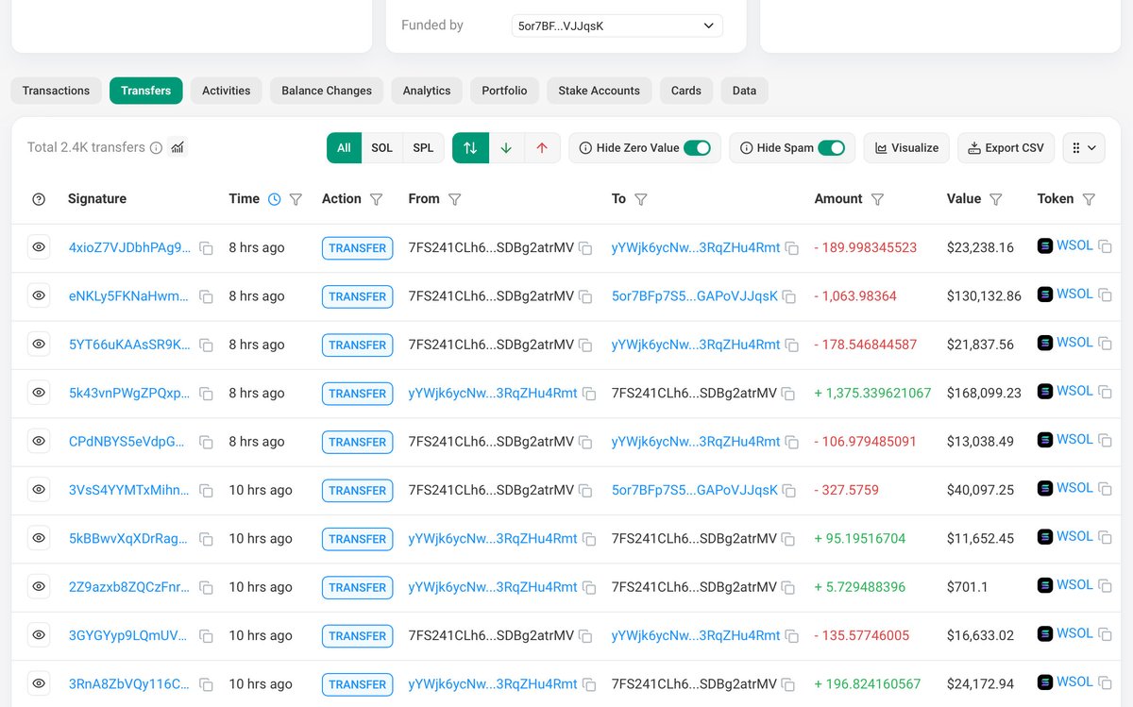Toggle the Hide Spam switch
The width and height of the screenshot is (1133, 707).
[831, 147]
